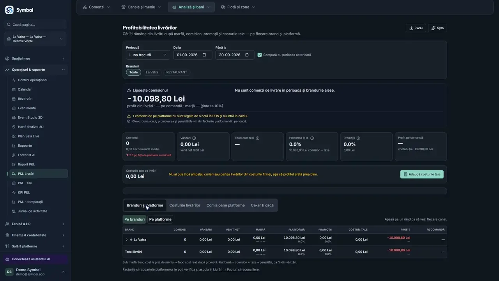Open the Plan Sală Live icon

[14, 136]
